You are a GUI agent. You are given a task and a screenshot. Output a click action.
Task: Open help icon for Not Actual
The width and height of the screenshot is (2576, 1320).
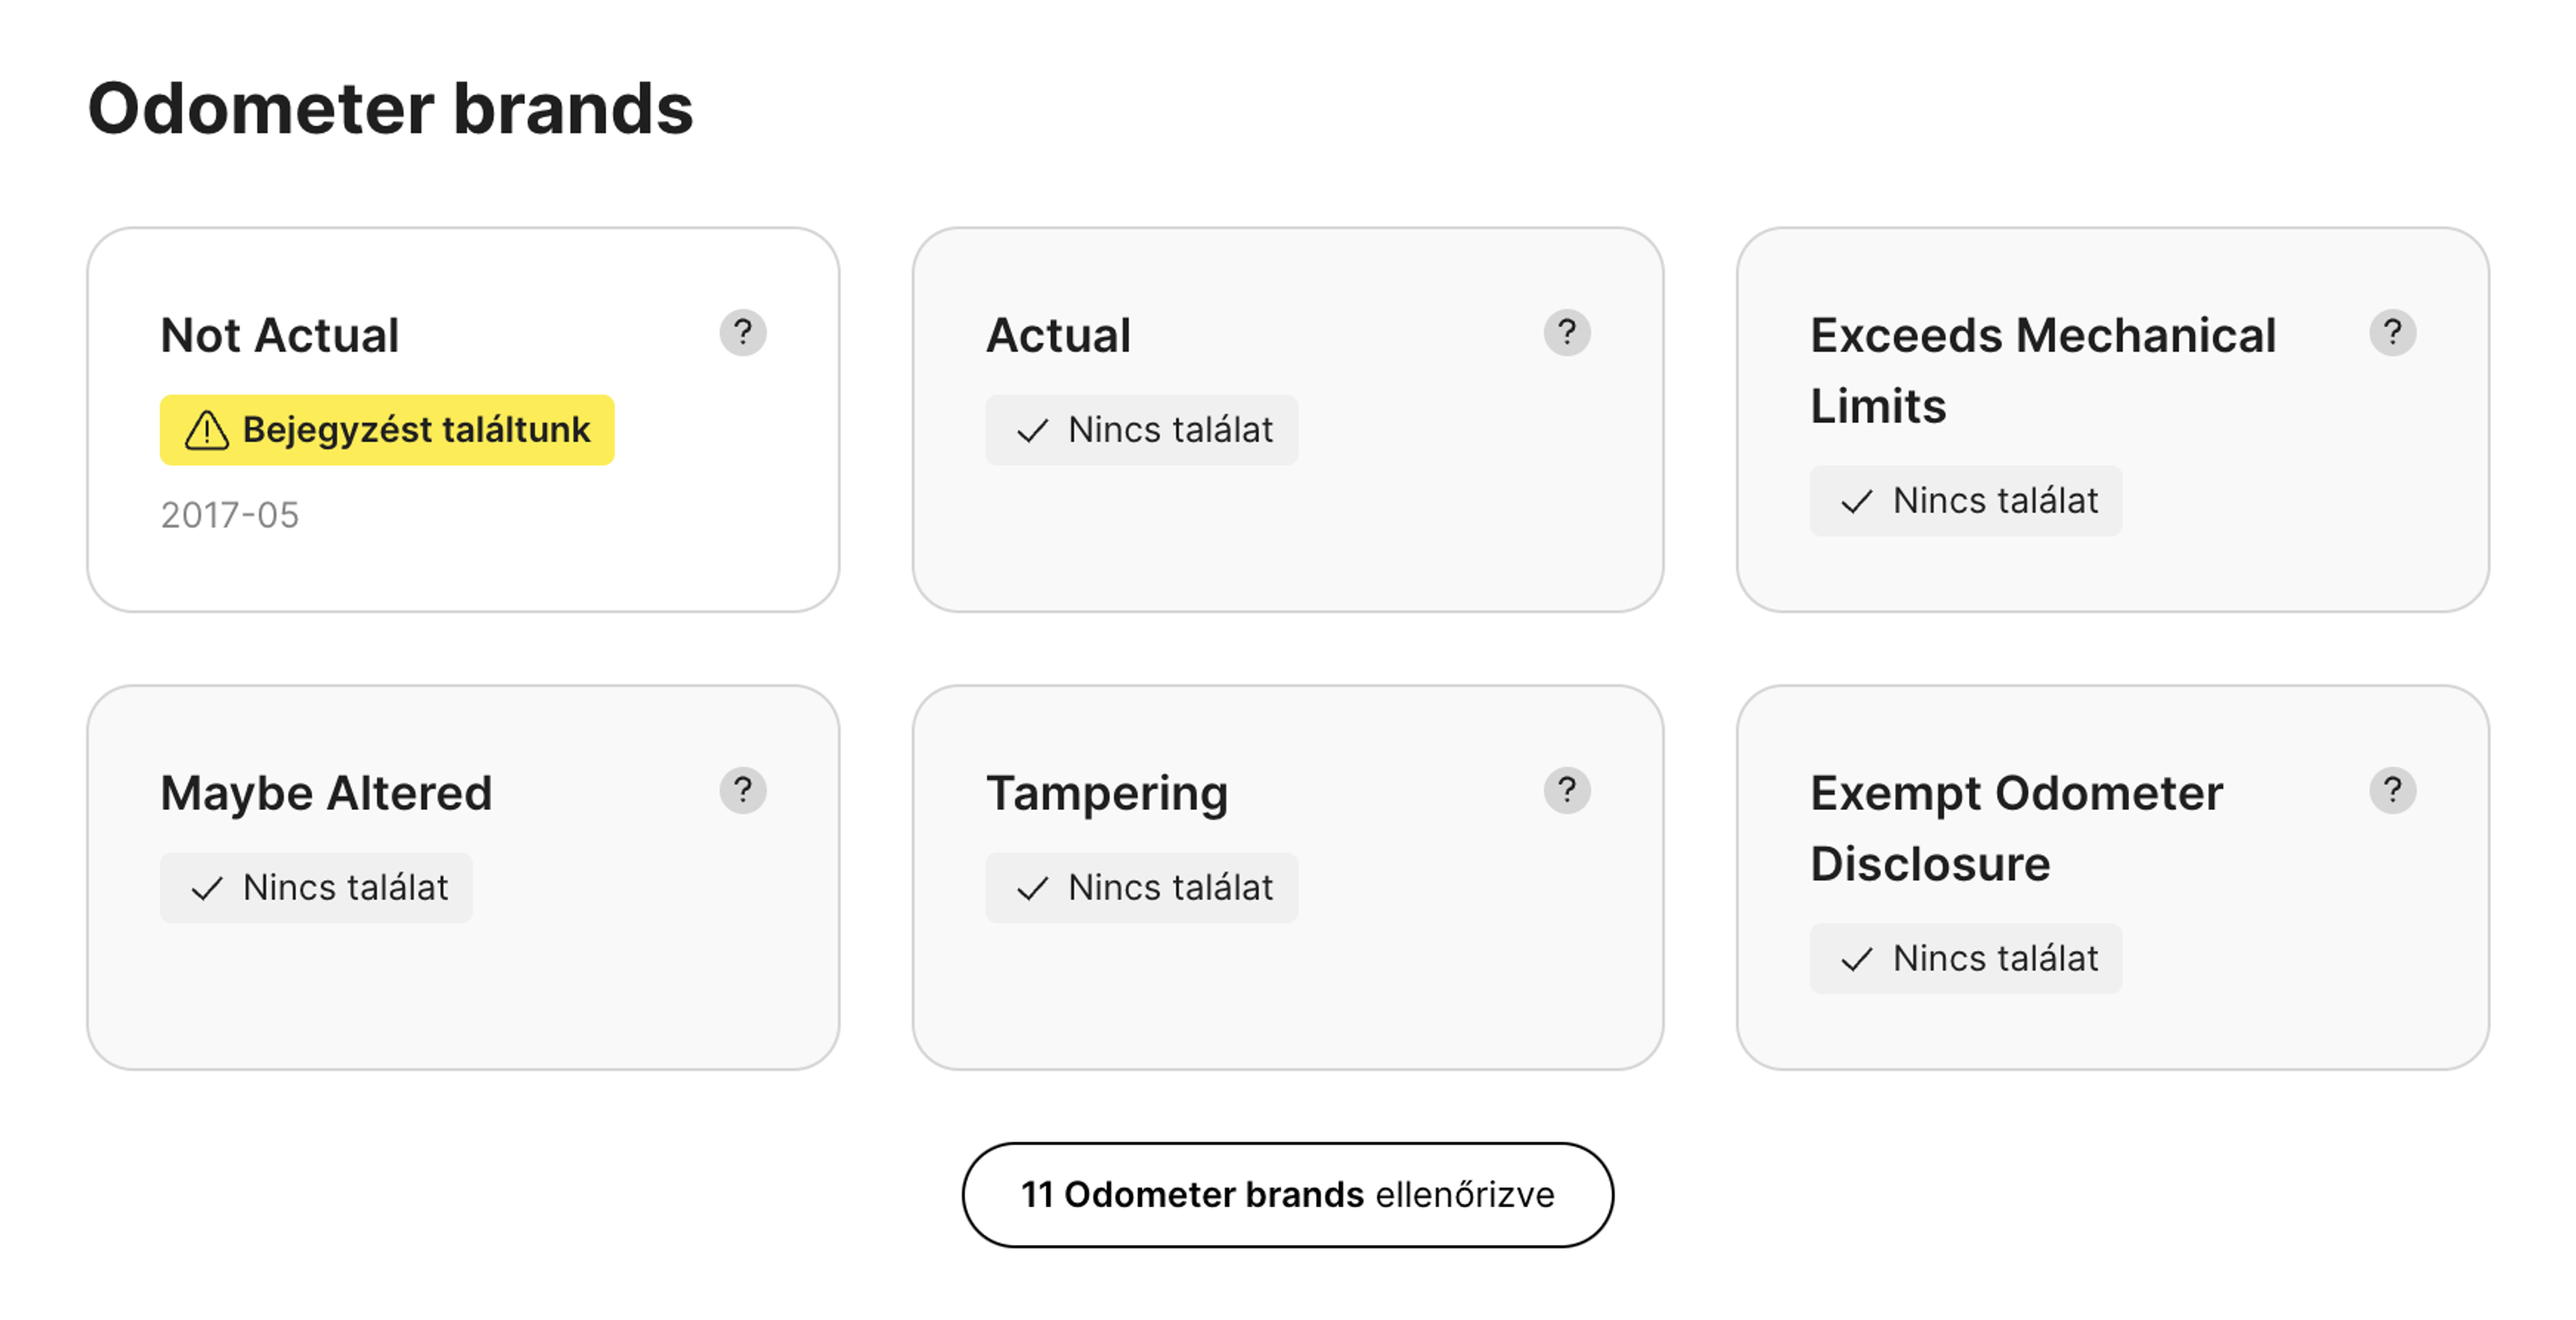[x=743, y=332]
